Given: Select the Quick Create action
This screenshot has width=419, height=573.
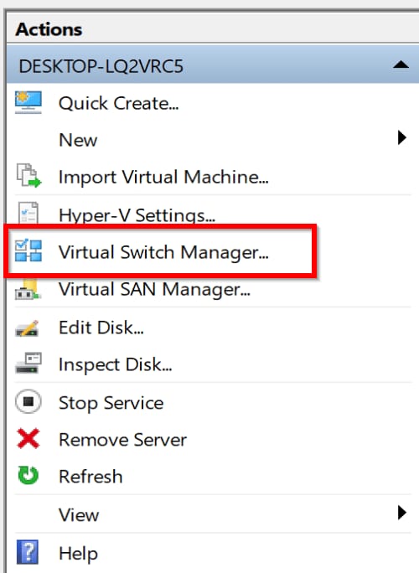Looking at the screenshot, I should [118, 103].
